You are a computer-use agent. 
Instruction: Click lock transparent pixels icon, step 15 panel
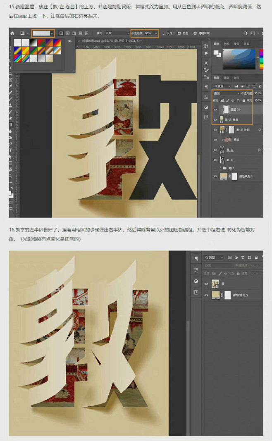tap(222, 100)
